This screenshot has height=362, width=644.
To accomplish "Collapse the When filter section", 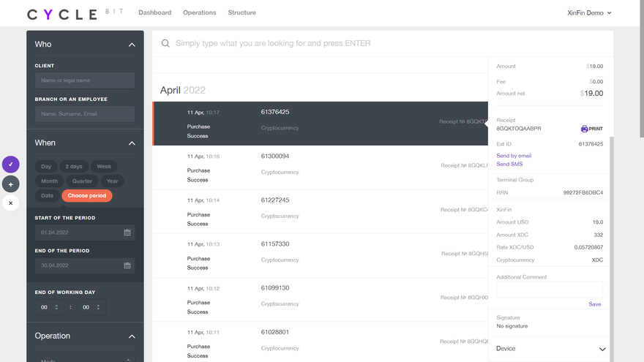I will point(132,143).
